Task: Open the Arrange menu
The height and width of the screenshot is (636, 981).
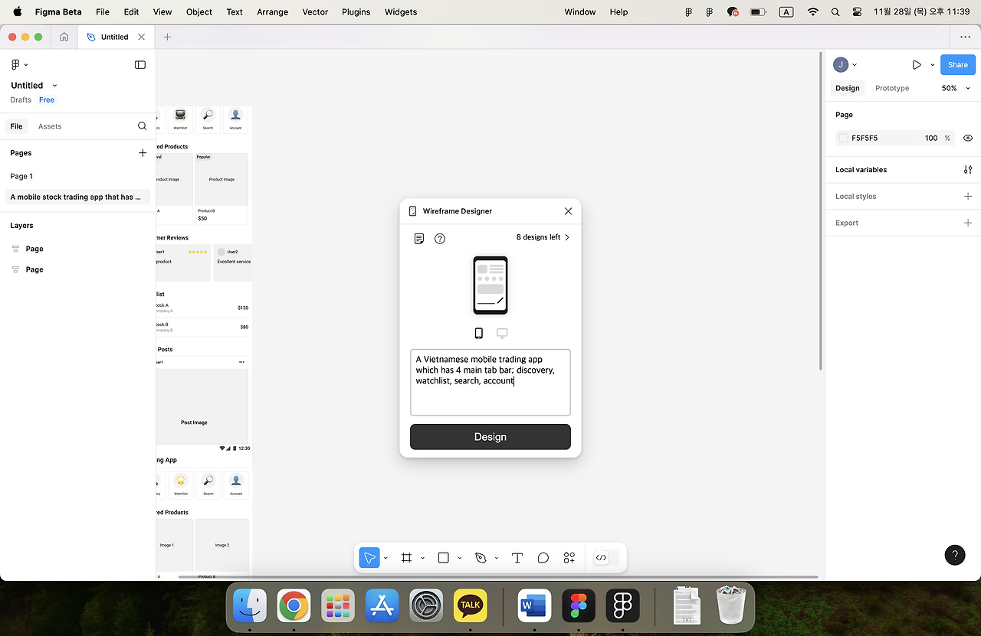Action: (273, 12)
